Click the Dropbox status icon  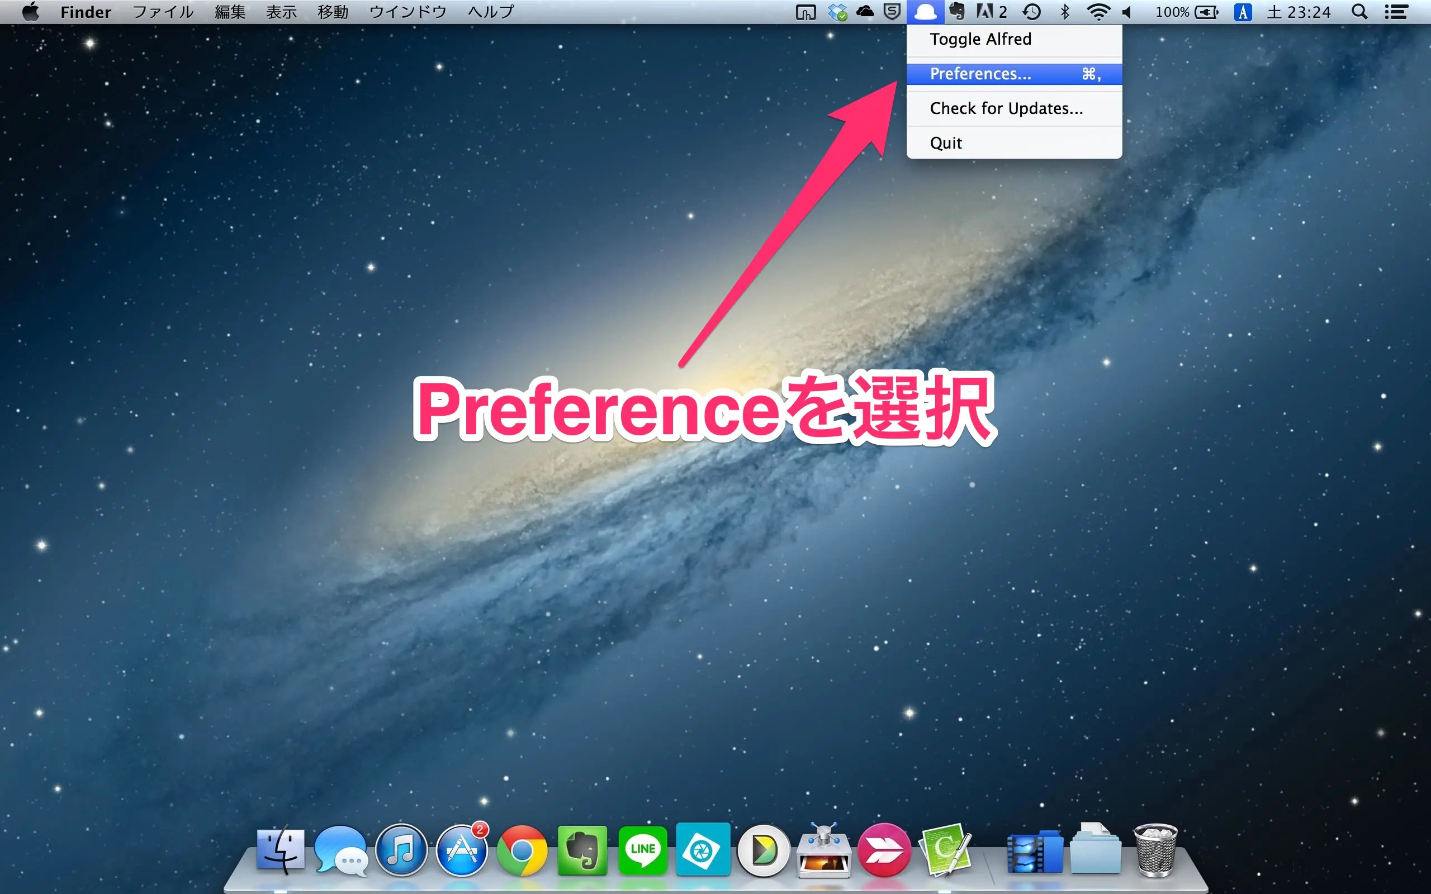point(837,12)
